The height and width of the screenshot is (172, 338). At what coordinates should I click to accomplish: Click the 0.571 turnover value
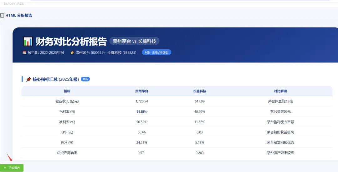tap(142, 153)
